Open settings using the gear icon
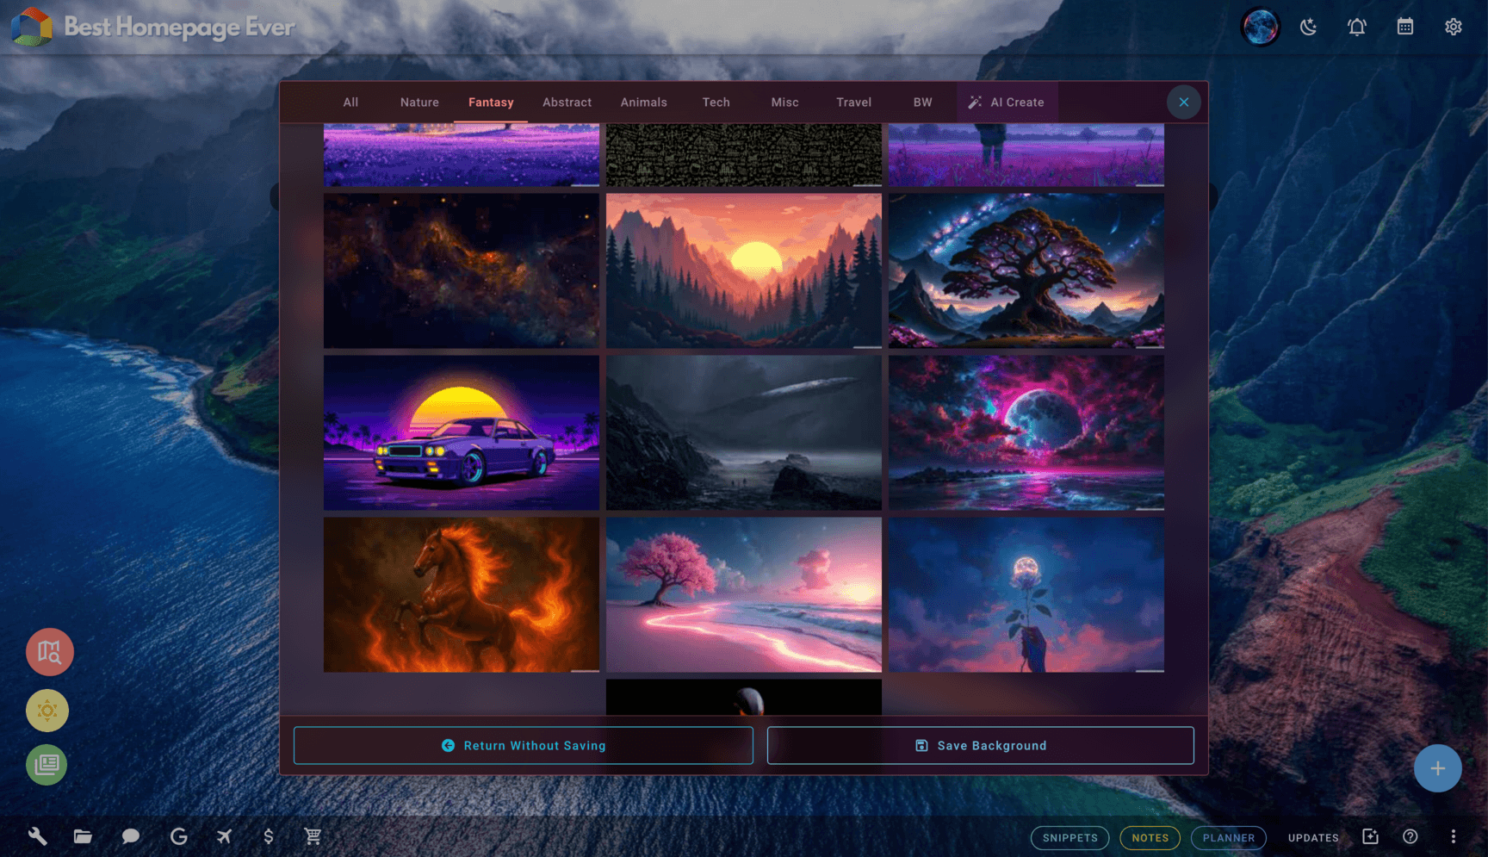 (1453, 27)
